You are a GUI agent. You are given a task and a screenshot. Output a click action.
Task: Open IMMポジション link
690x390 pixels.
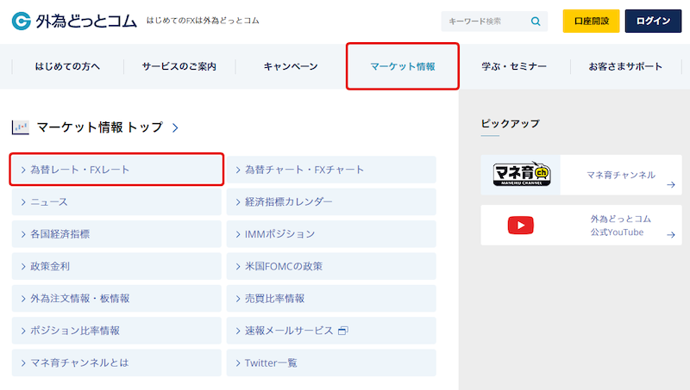[331, 234]
